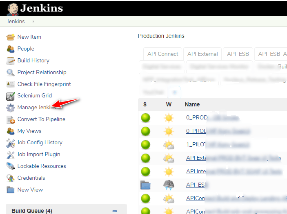Click stormy weather icon of API_ES row
Image resolution: width=287 pixels, height=214 pixels.
(x=169, y=185)
